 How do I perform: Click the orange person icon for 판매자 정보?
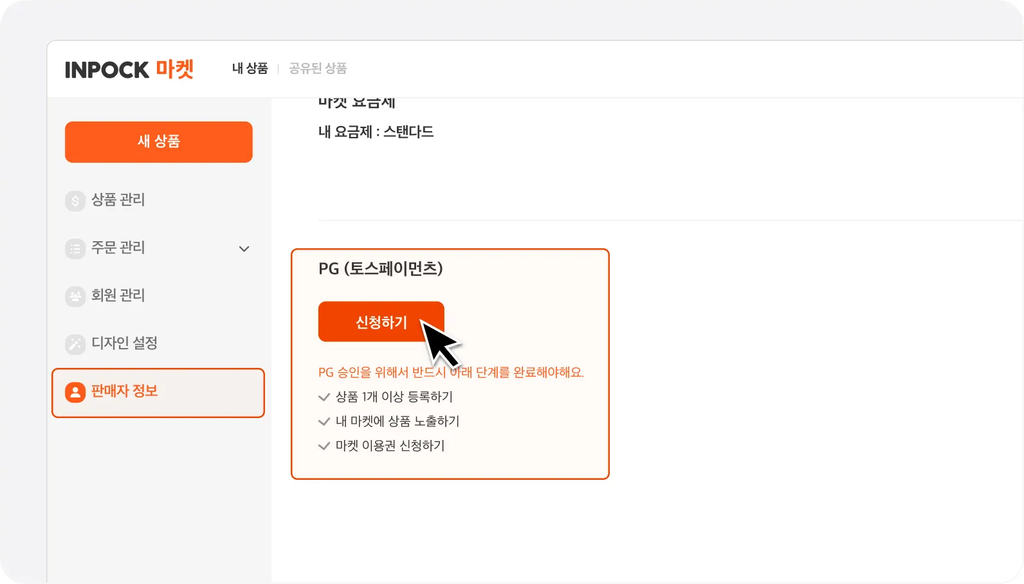pyautogui.click(x=75, y=392)
